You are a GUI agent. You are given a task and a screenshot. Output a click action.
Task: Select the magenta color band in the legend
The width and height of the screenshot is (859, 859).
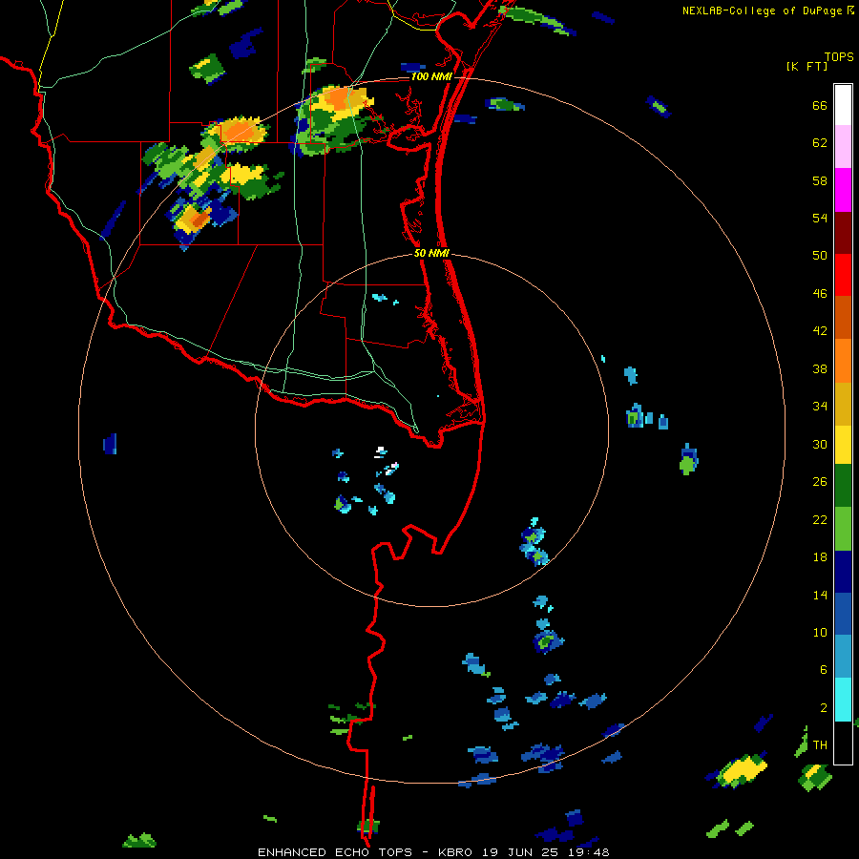tap(843, 190)
